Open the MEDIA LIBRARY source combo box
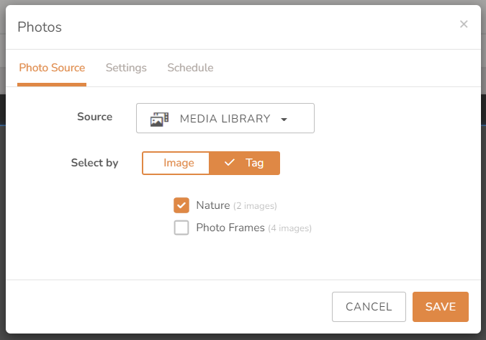Image resolution: width=486 pixels, height=340 pixels. 225,118
